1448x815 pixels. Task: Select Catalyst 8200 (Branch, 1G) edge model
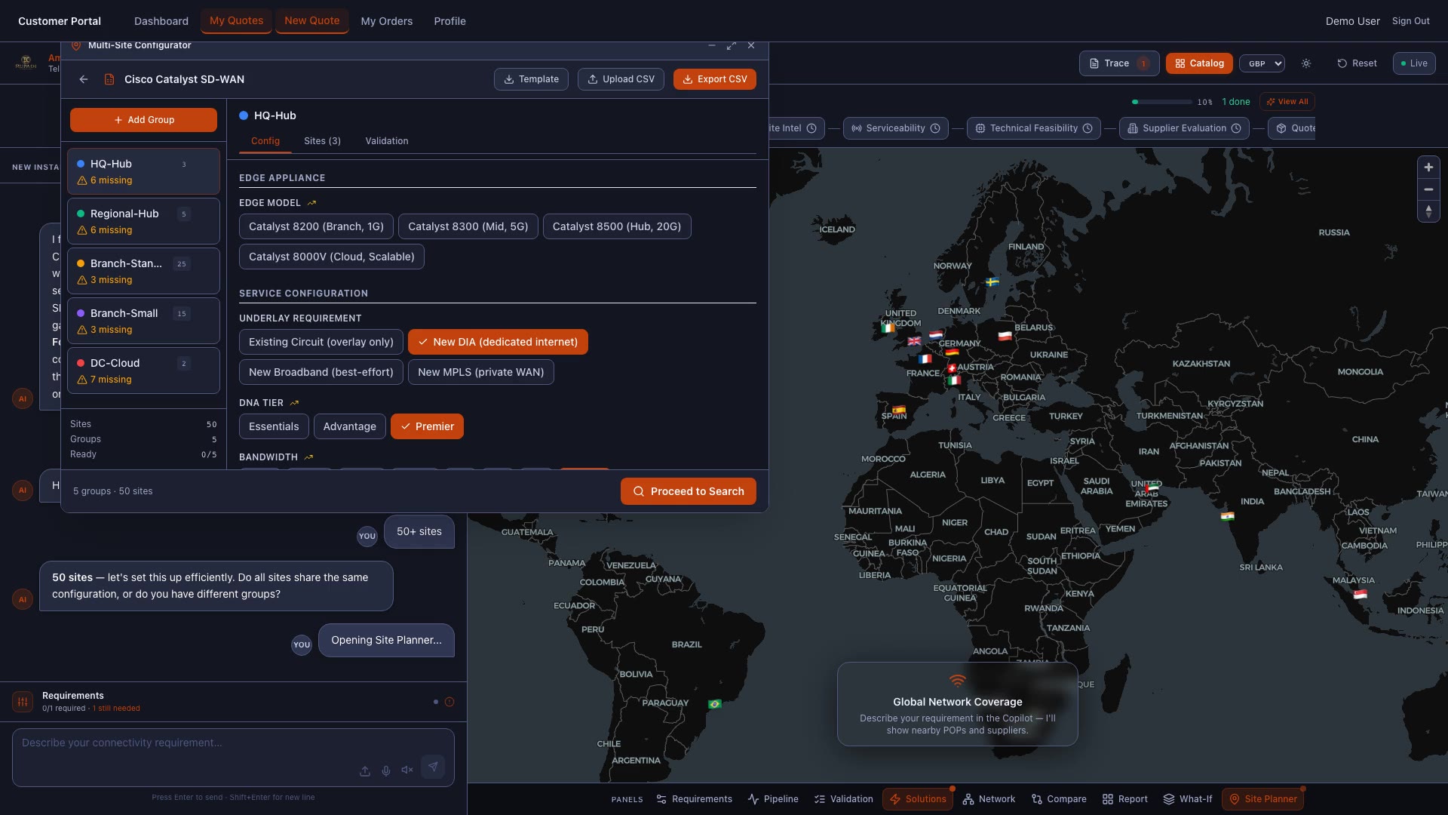[316, 226]
